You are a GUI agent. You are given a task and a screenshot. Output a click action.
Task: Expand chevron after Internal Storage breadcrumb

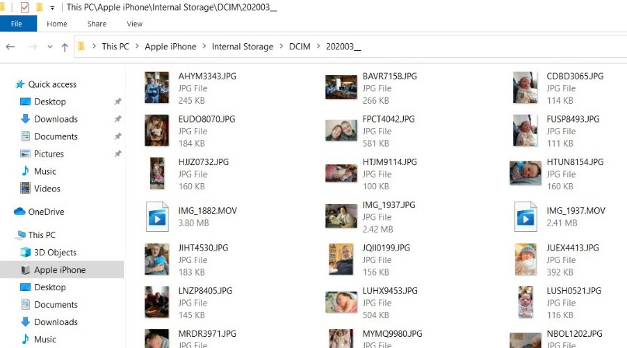(x=282, y=47)
